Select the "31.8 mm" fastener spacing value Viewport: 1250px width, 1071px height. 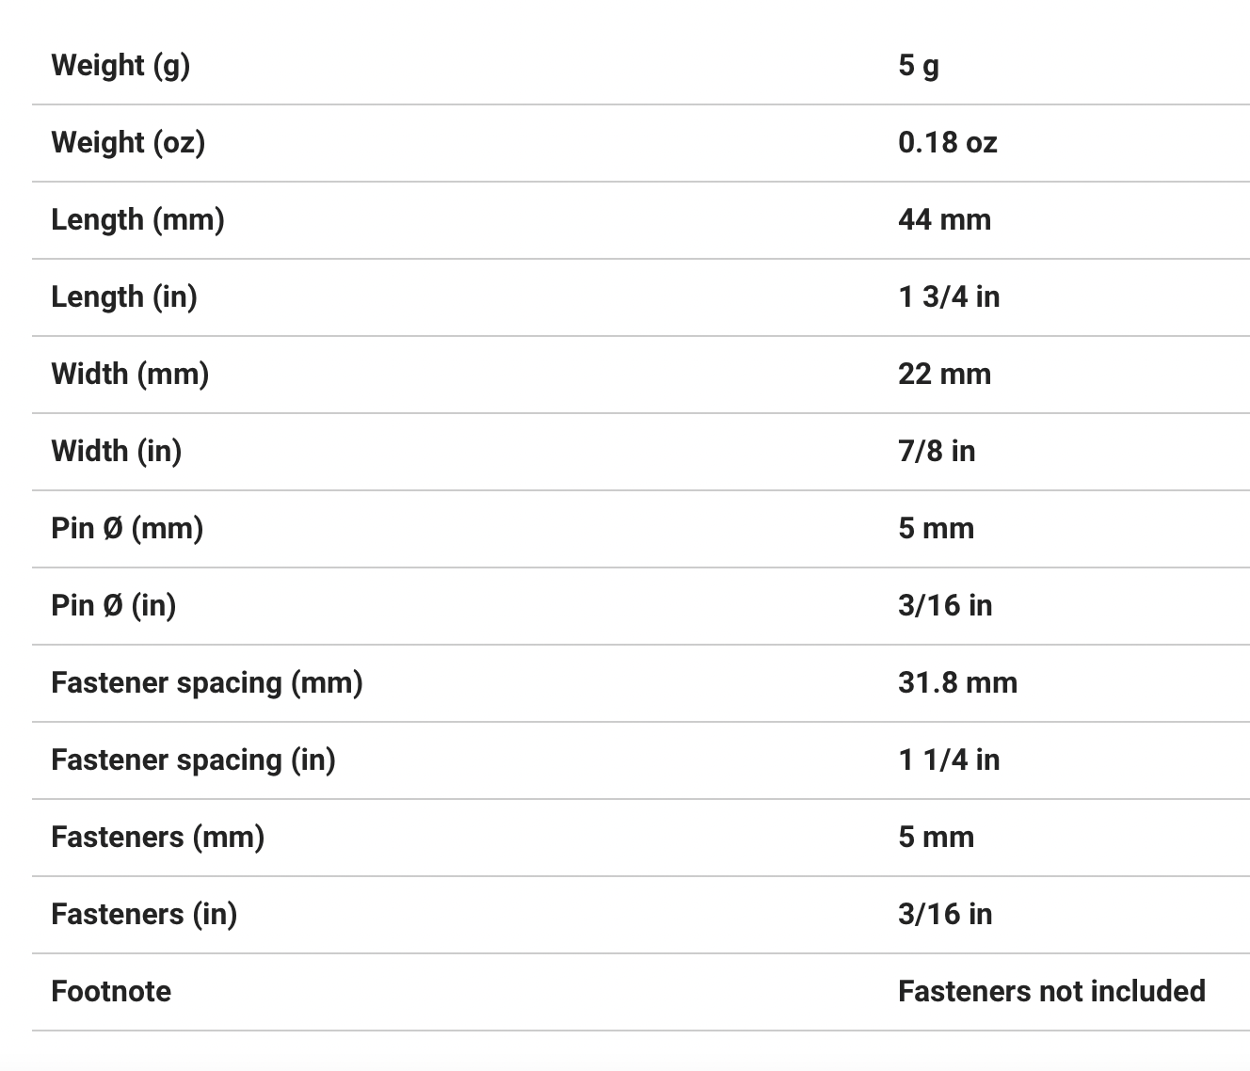957,682
